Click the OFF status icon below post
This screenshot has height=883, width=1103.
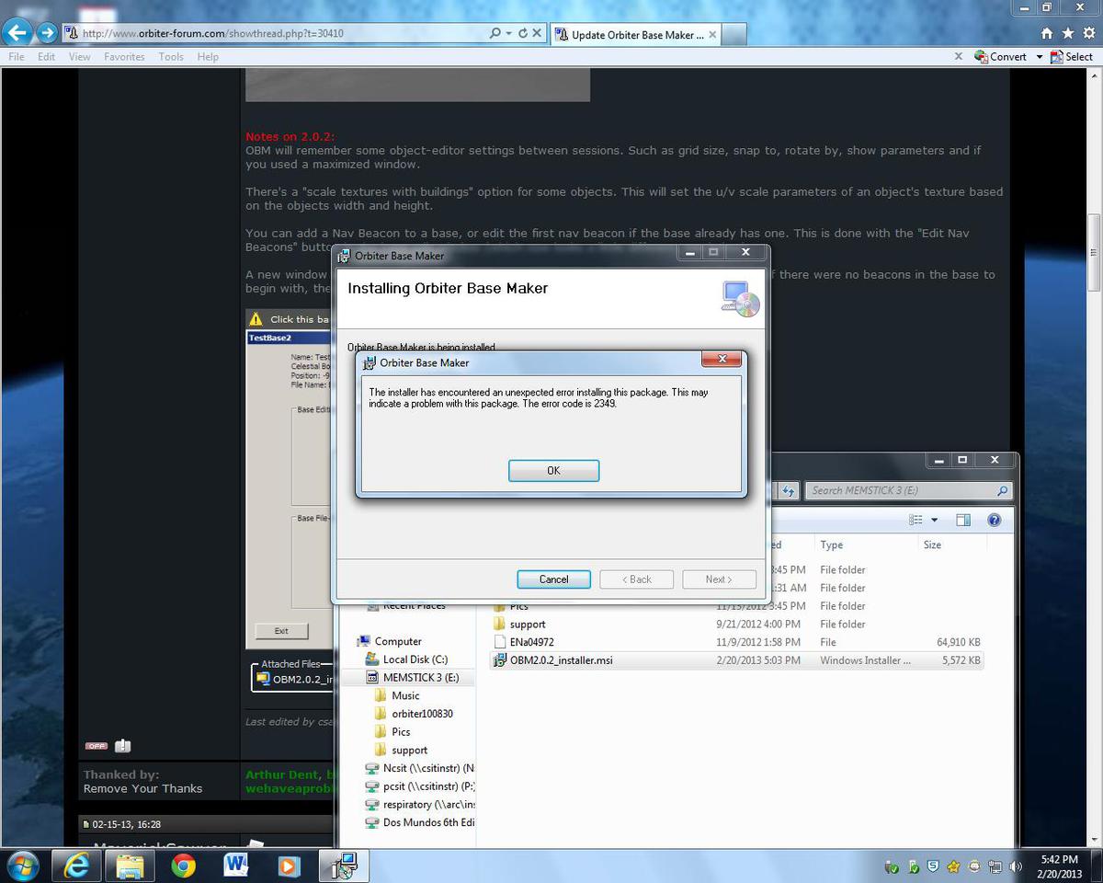click(96, 746)
